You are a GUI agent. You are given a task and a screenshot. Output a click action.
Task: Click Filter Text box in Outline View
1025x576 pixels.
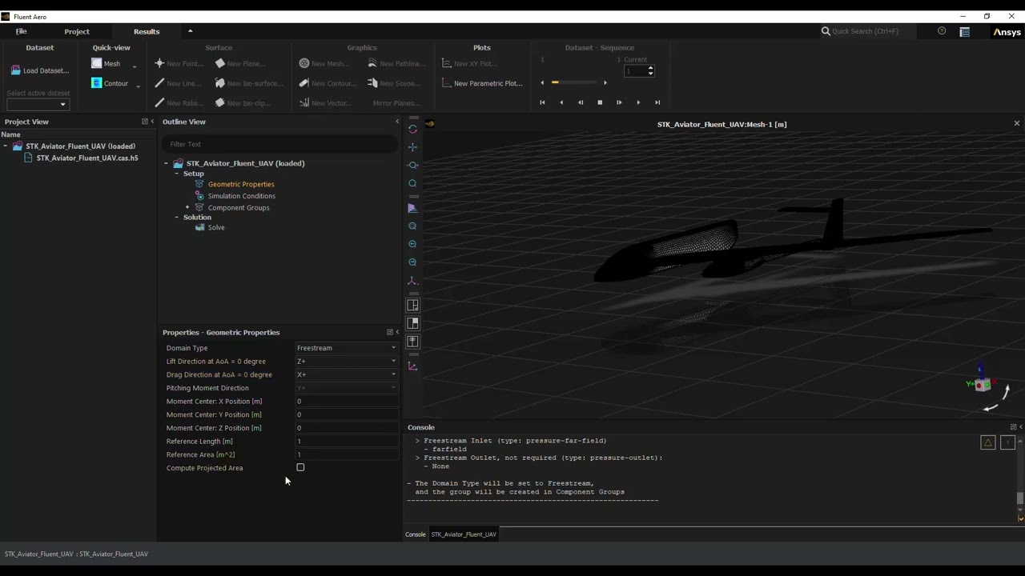tap(279, 144)
